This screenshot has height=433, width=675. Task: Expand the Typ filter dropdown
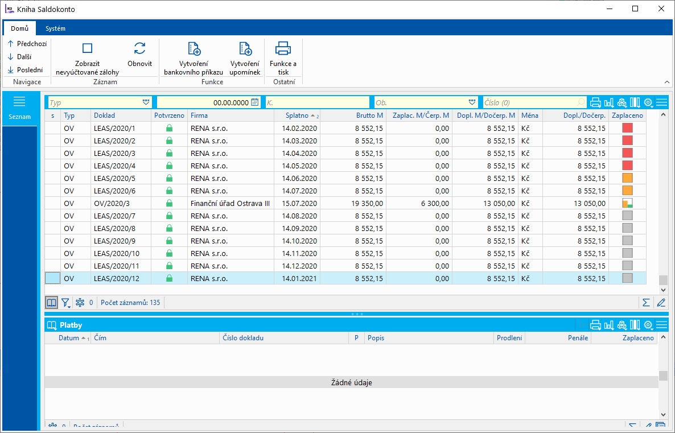click(146, 102)
